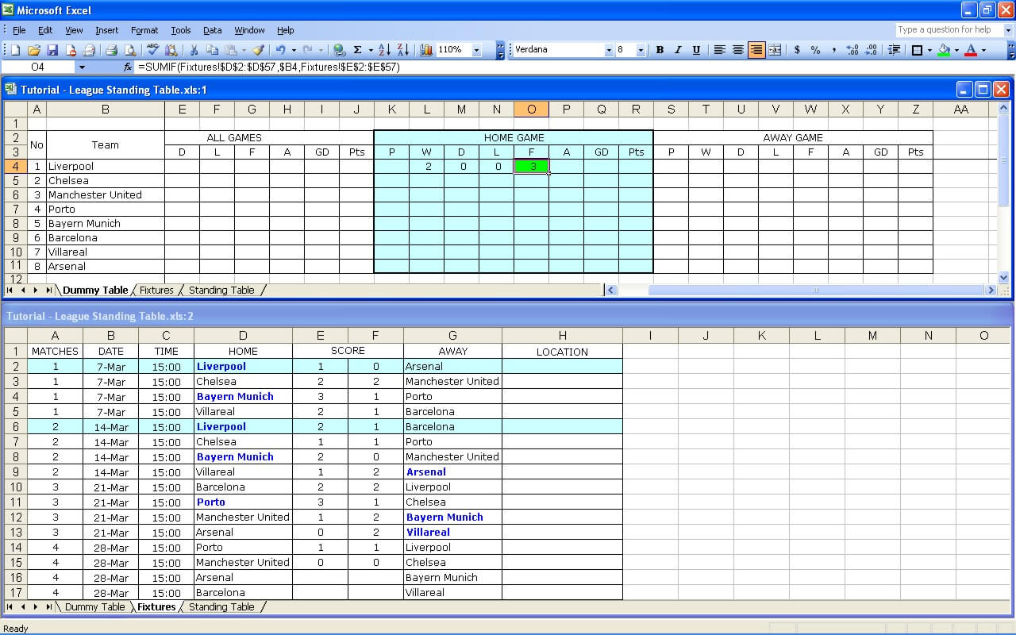This screenshot has width=1016, height=635.
Task: Open the Format menu
Action: 144,30
